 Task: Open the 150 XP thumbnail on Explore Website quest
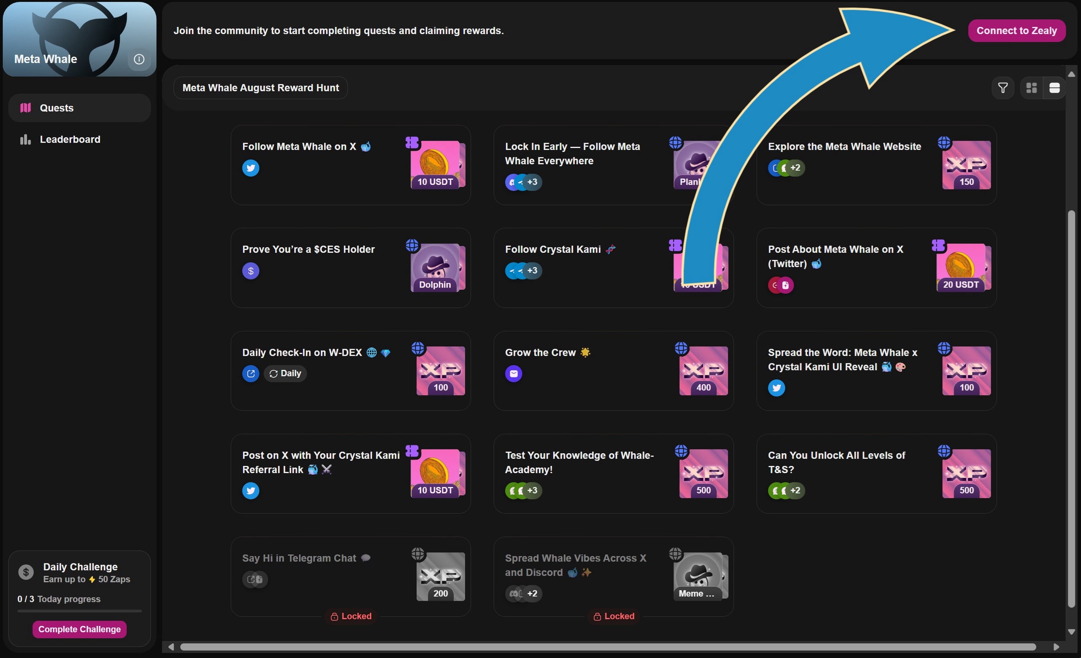tap(966, 165)
